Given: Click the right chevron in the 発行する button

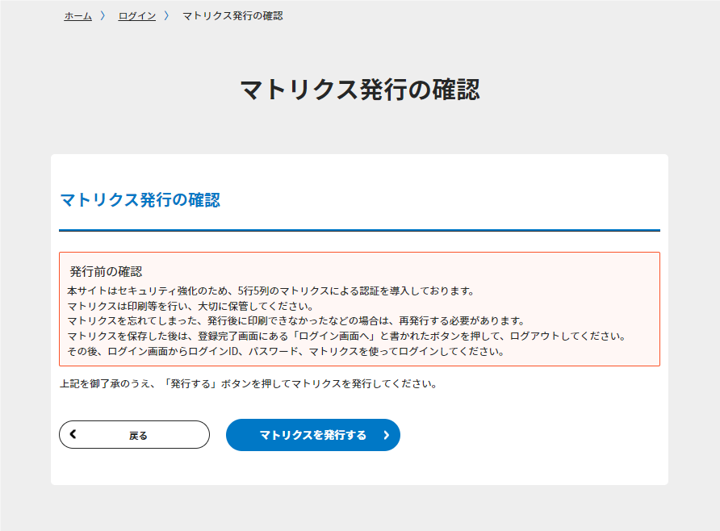Looking at the screenshot, I should click(386, 435).
